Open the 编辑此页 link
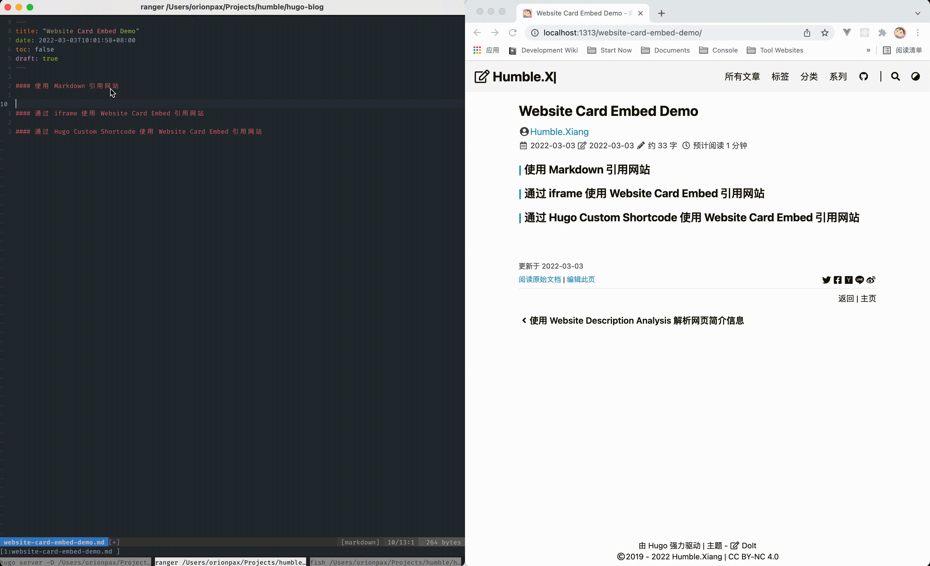930x566 pixels. (x=580, y=280)
